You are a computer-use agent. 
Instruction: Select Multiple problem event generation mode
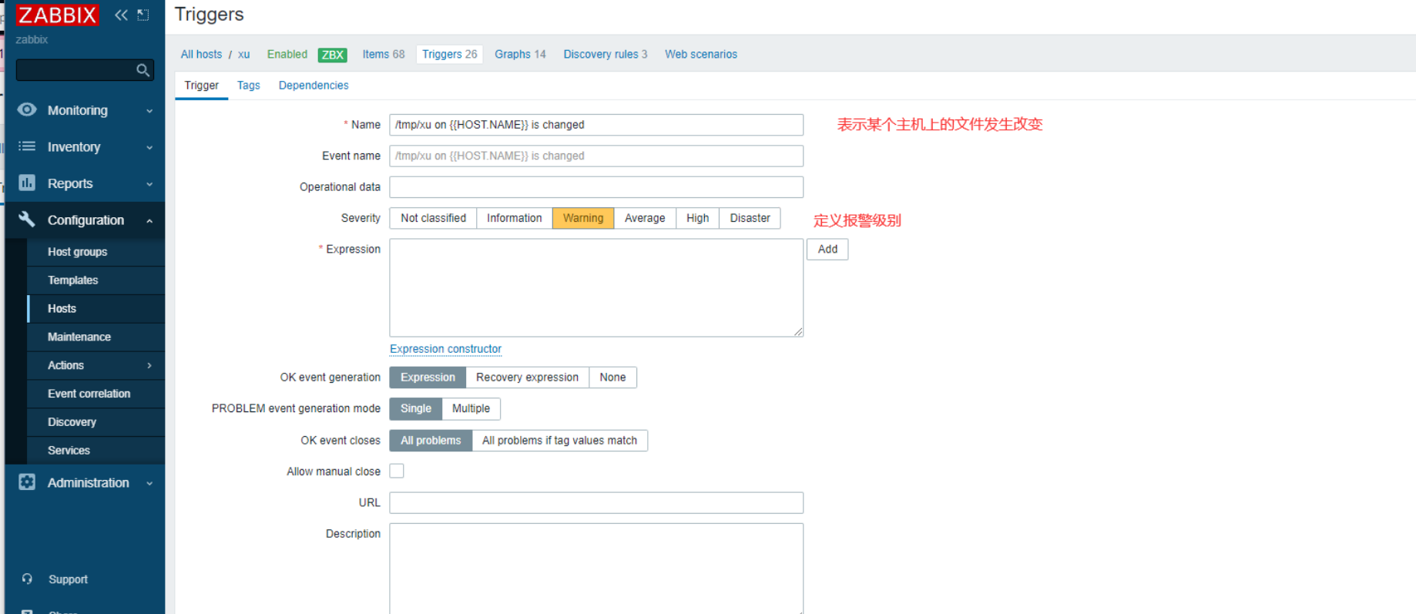pos(471,408)
